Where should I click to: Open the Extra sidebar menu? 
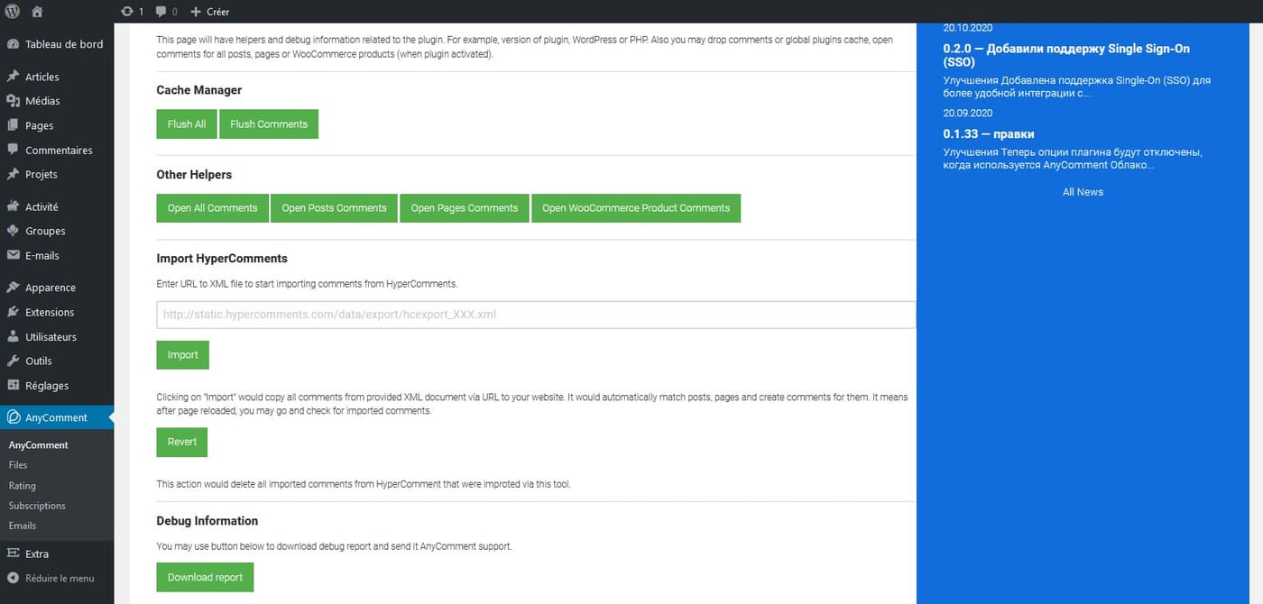click(37, 554)
